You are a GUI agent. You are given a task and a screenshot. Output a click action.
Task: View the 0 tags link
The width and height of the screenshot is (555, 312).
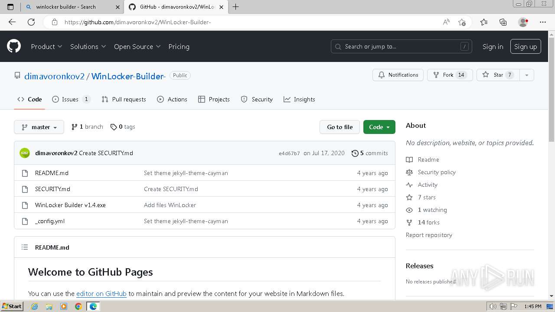(x=123, y=127)
